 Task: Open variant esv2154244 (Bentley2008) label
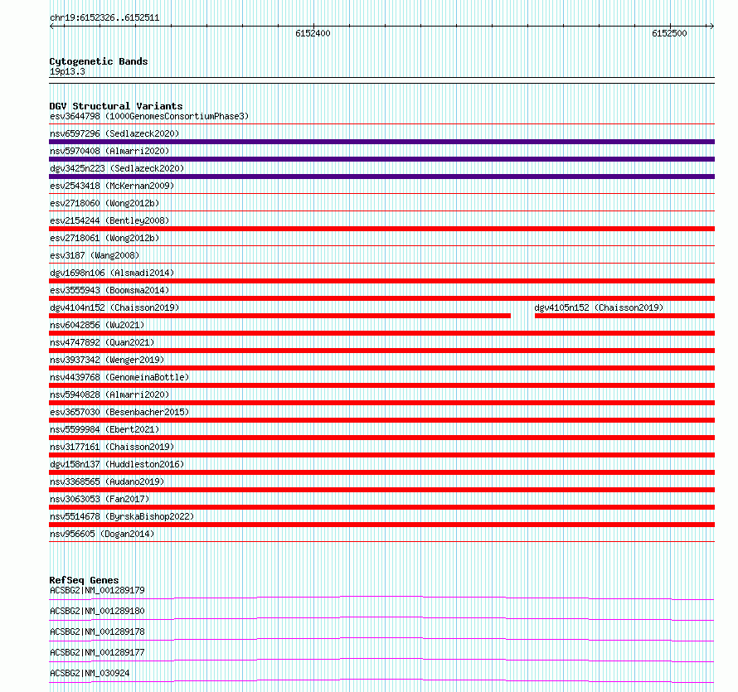109,220
